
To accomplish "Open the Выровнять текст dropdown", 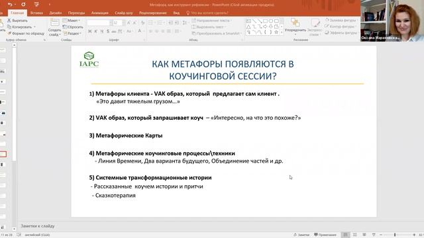I will pos(209,27).
